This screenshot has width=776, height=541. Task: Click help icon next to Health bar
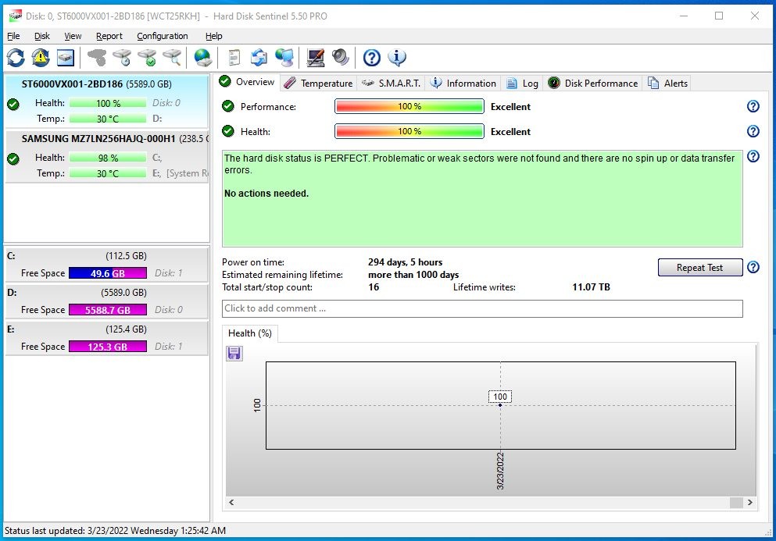[753, 131]
